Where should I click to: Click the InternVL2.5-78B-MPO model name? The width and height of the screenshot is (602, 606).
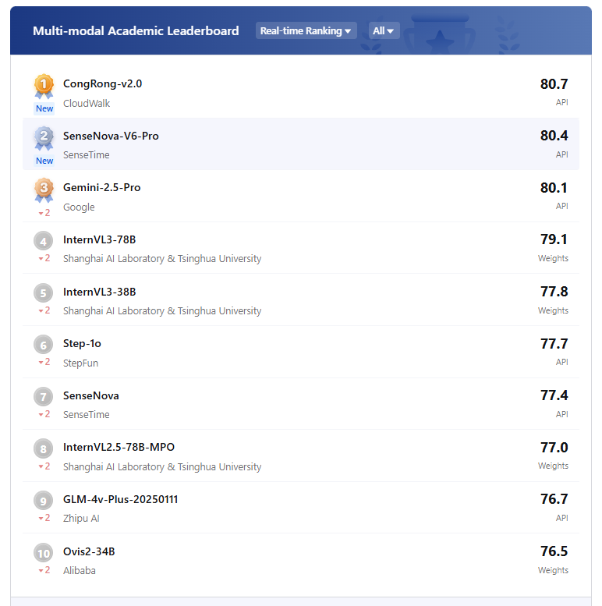(x=119, y=447)
